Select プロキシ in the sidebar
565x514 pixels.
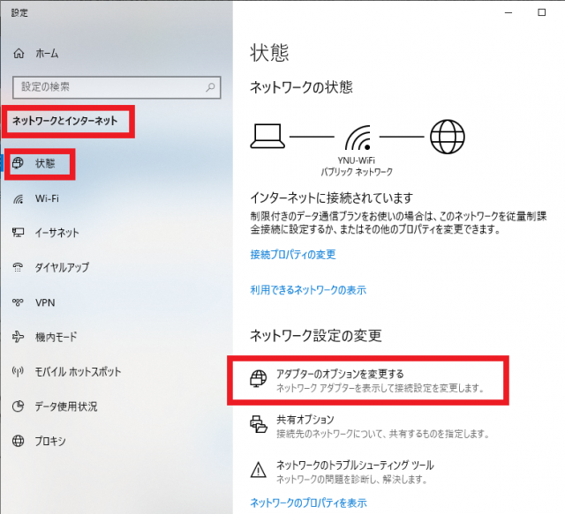pos(50,441)
